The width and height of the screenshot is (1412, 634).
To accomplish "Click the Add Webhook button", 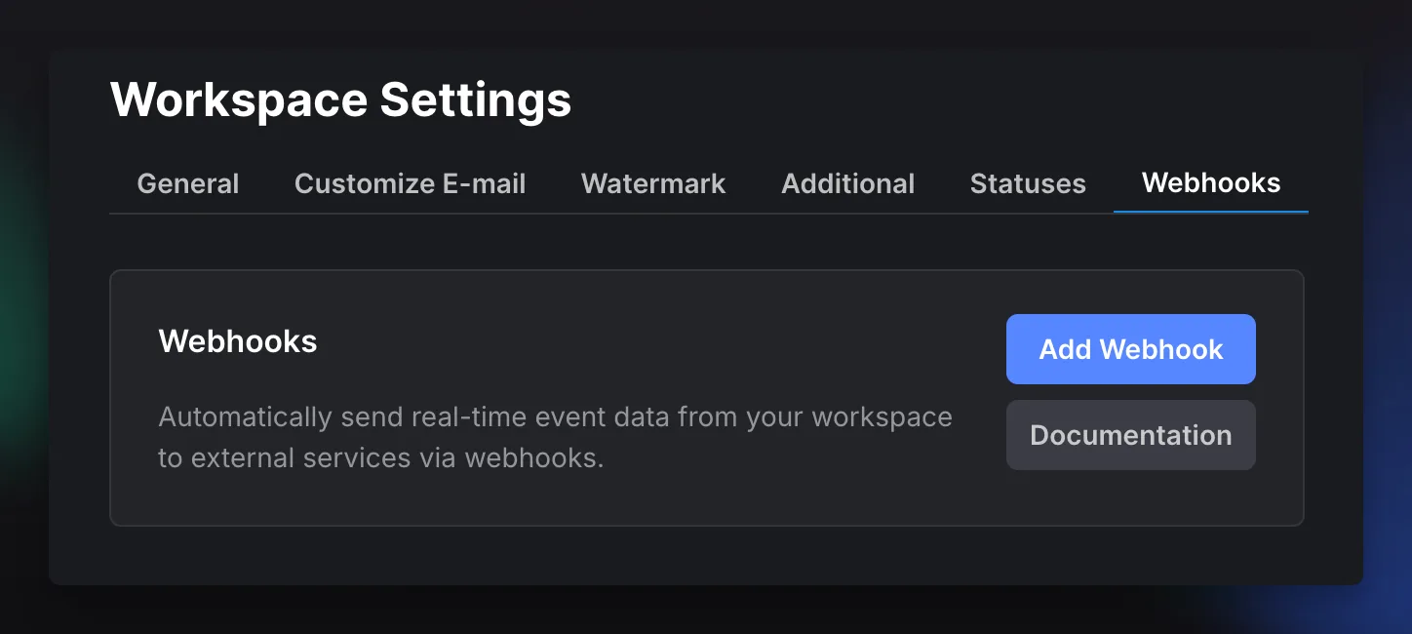I will [1130, 349].
